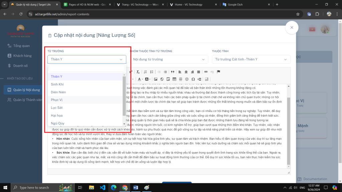342x192 pixels.
Task: Justify text in editor
Action: click(198, 72)
